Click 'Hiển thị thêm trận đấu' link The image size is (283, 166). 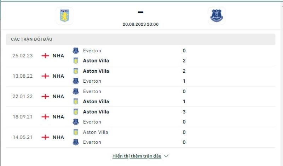point(137,156)
